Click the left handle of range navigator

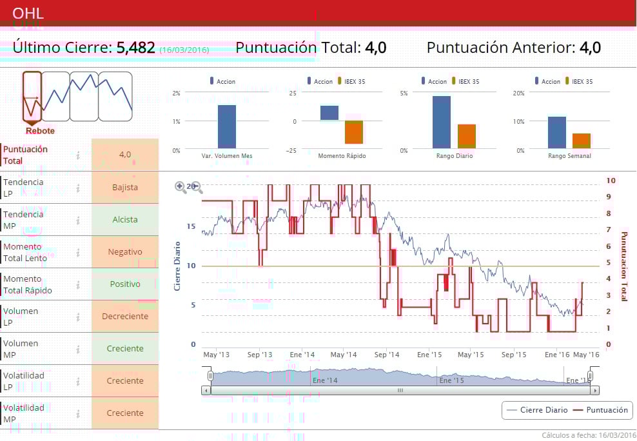210,376
